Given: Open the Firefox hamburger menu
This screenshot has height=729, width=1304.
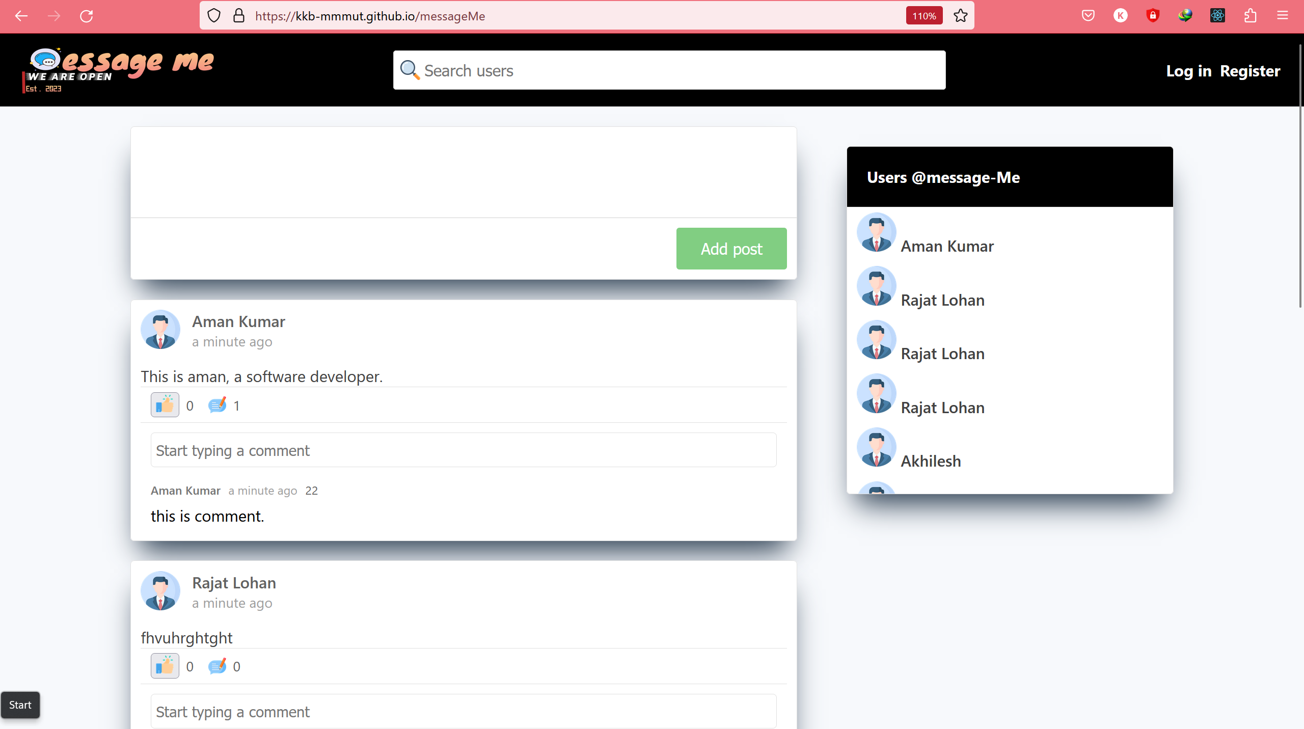Looking at the screenshot, I should tap(1283, 16).
